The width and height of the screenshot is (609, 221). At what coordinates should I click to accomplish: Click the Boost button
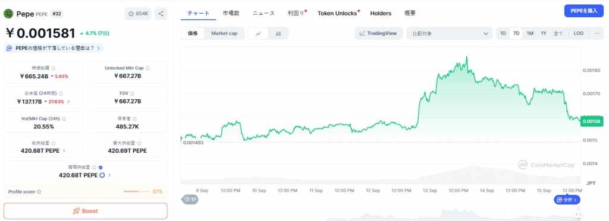[x=86, y=211]
